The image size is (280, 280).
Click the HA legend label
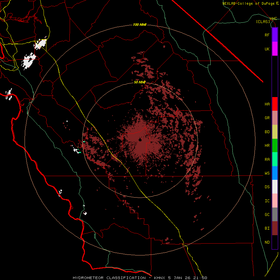tap(267, 104)
